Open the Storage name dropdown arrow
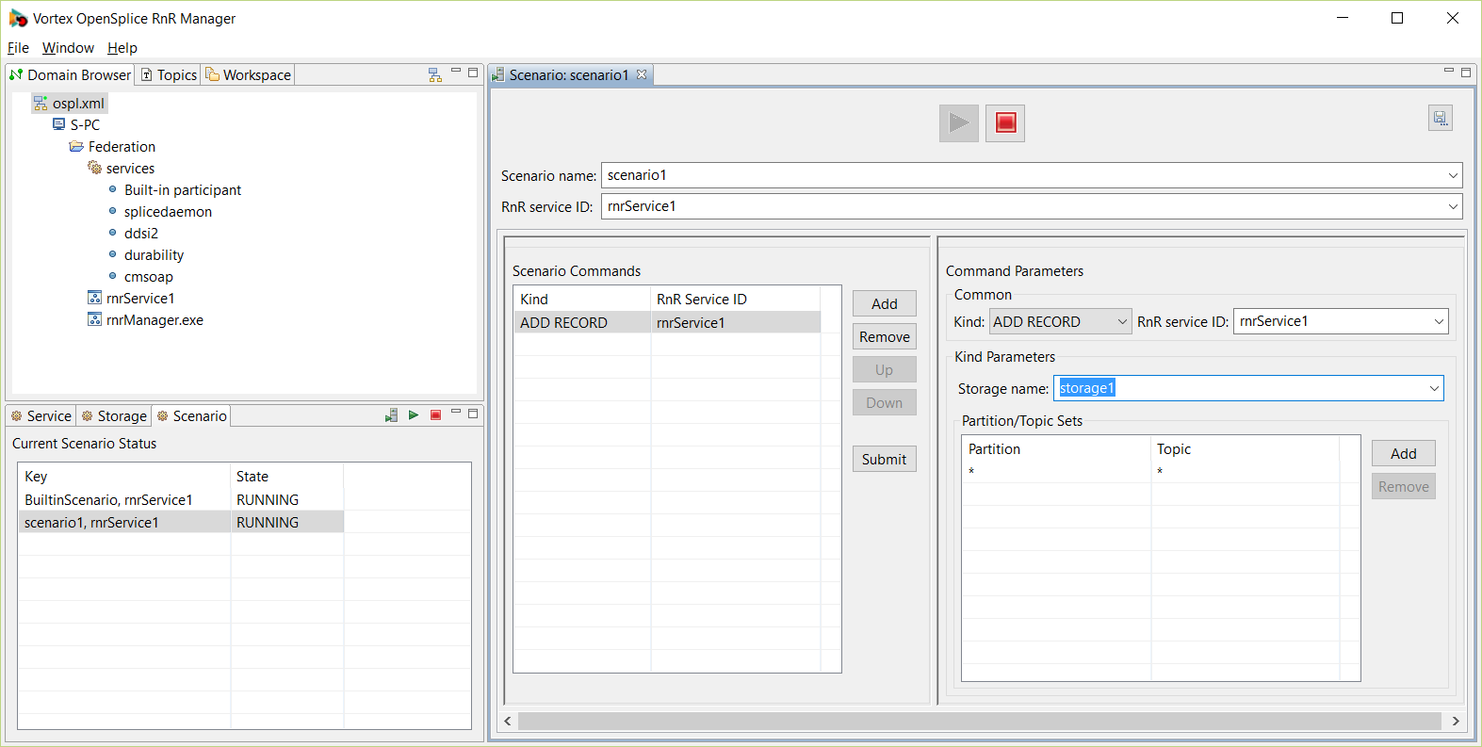This screenshot has width=1482, height=747. [1434, 388]
